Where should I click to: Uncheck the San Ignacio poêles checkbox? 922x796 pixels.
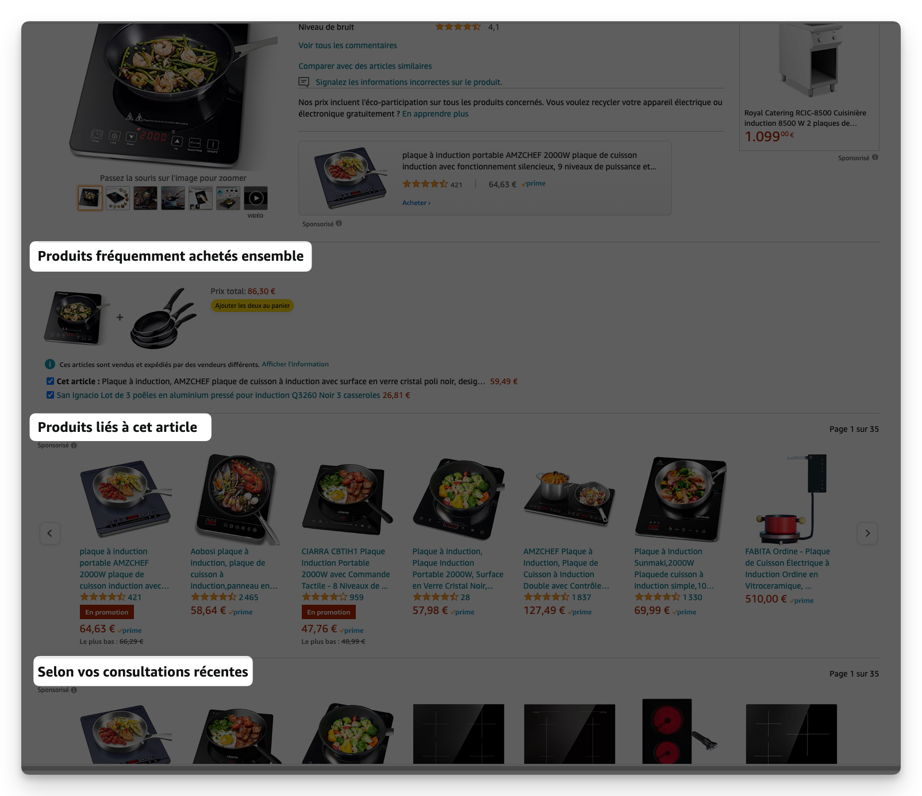point(50,395)
